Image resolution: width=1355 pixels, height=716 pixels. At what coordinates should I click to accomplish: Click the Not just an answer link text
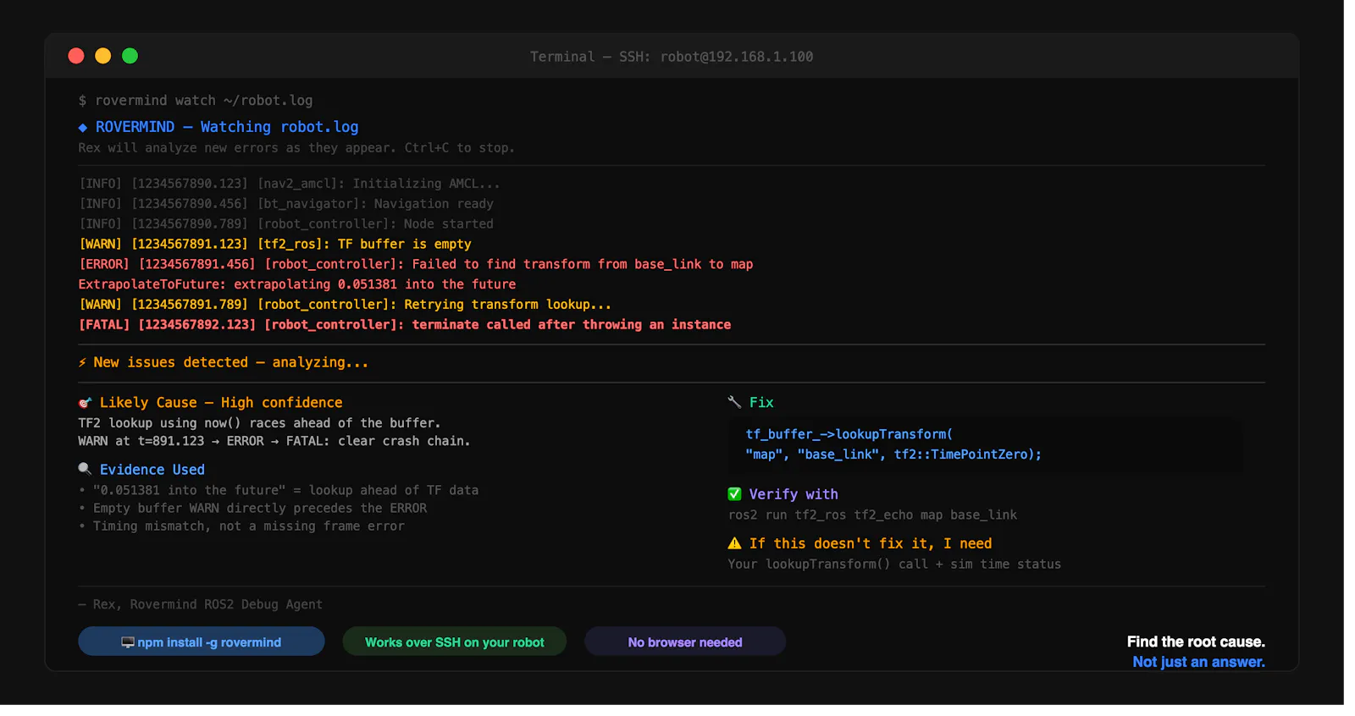click(1198, 662)
